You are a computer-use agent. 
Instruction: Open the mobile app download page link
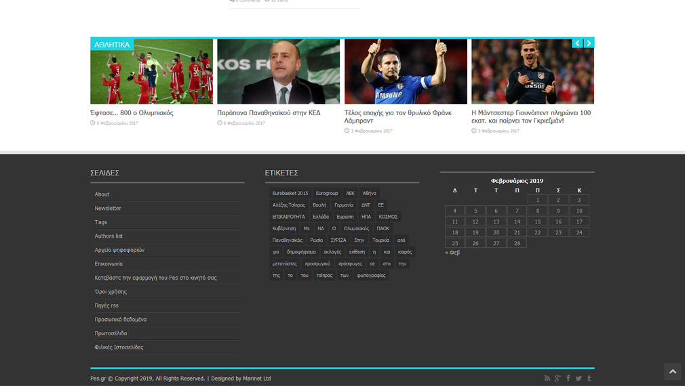[155, 278]
